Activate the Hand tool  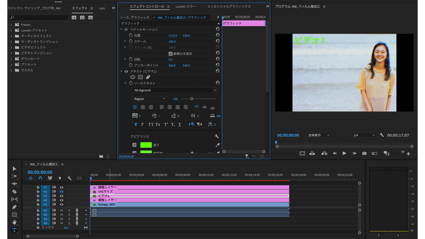(x=14, y=222)
